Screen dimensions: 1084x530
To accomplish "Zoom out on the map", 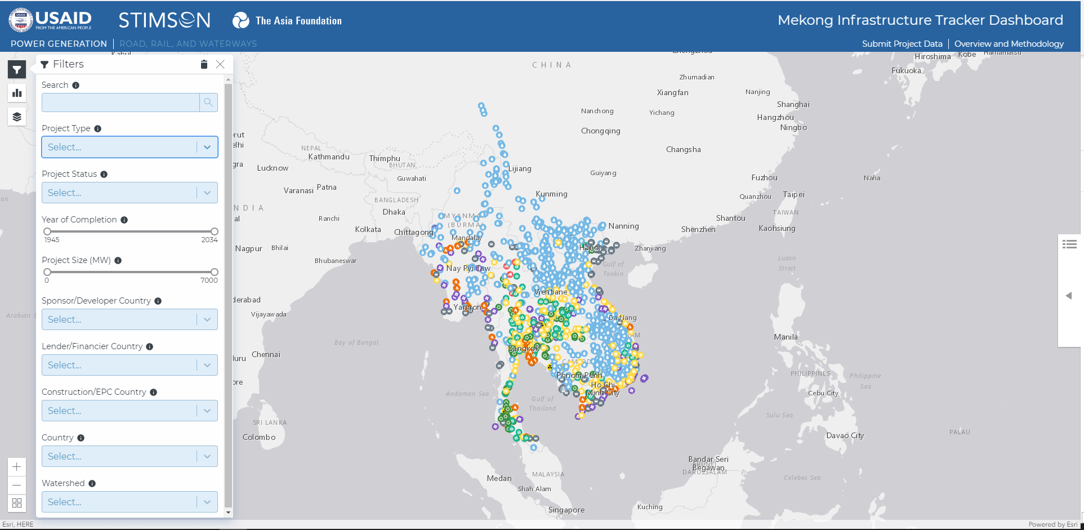I will (x=17, y=485).
